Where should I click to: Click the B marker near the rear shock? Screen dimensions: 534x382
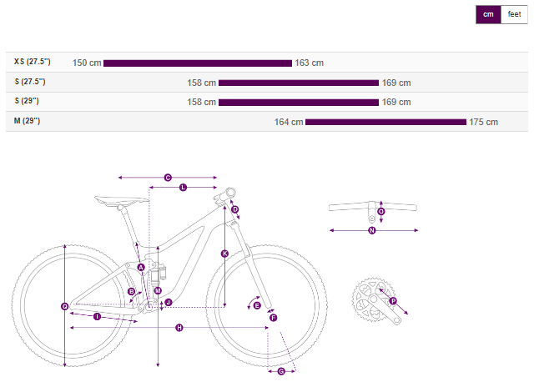(132, 291)
